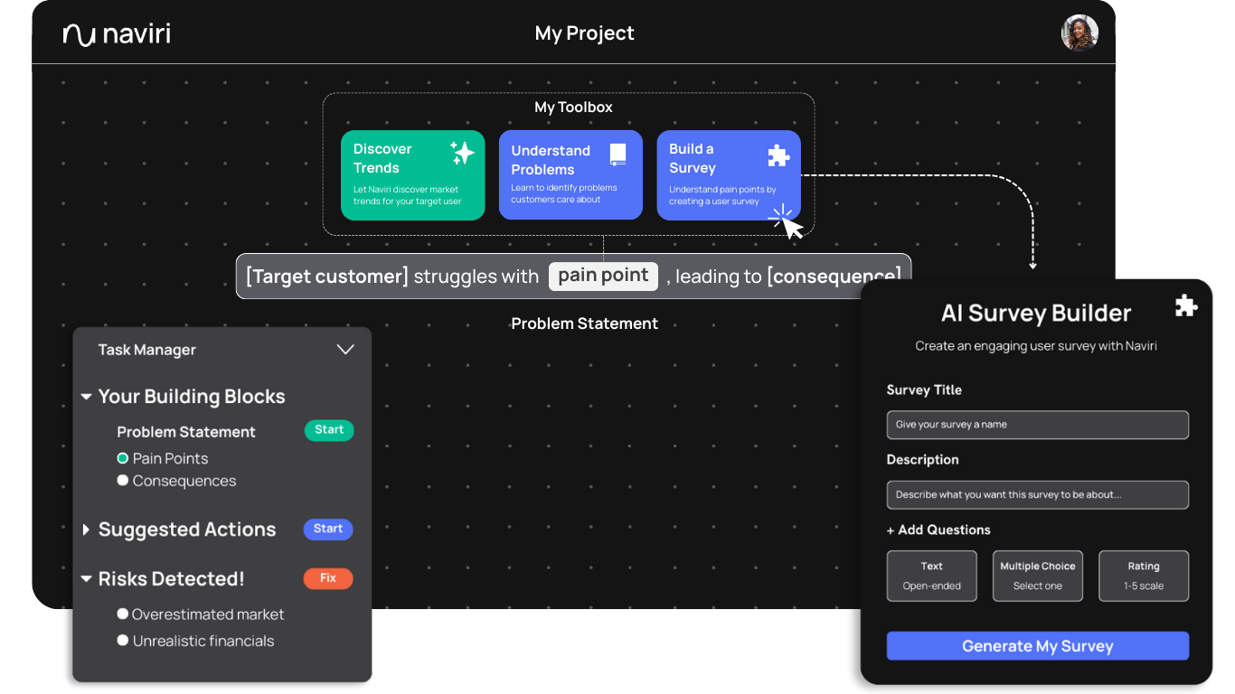The height and width of the screenshot is (694, 1235).
Task: Click Fix for Risks Detected
Action: pos(328,578)
